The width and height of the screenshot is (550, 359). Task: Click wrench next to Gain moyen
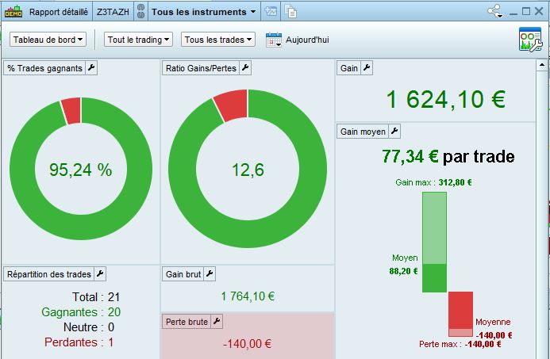click(x=394, y=132)
